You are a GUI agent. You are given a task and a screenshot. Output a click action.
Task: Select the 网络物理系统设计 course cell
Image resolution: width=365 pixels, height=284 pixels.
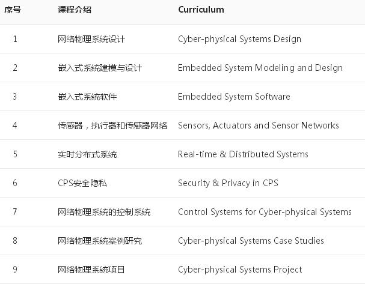click(x=91, y=39)
